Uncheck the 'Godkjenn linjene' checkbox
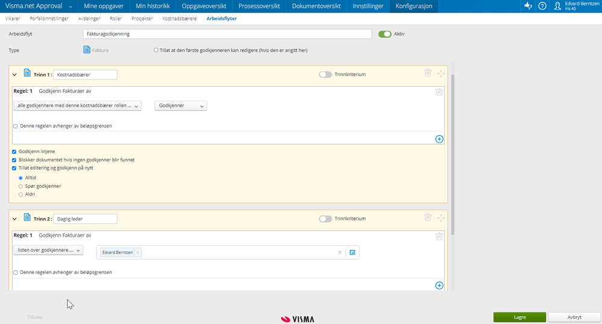602x324 pixels. 14,152
